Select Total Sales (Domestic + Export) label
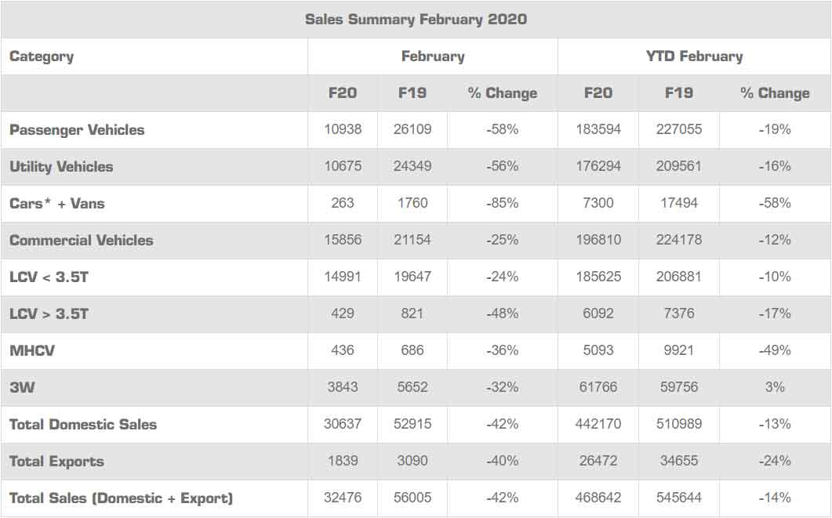The image size is (832, 518). [x=121, y=498]
